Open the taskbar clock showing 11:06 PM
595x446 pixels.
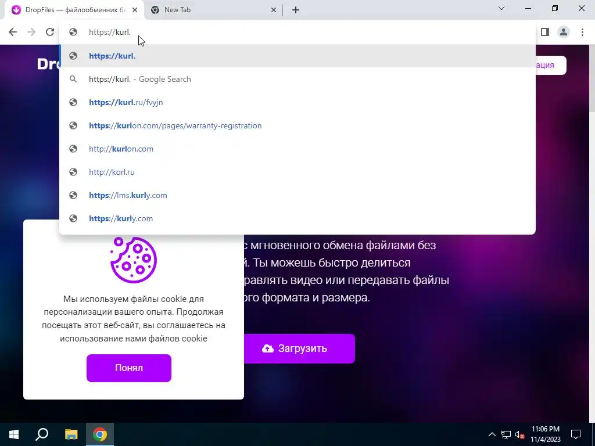[545, 434]
